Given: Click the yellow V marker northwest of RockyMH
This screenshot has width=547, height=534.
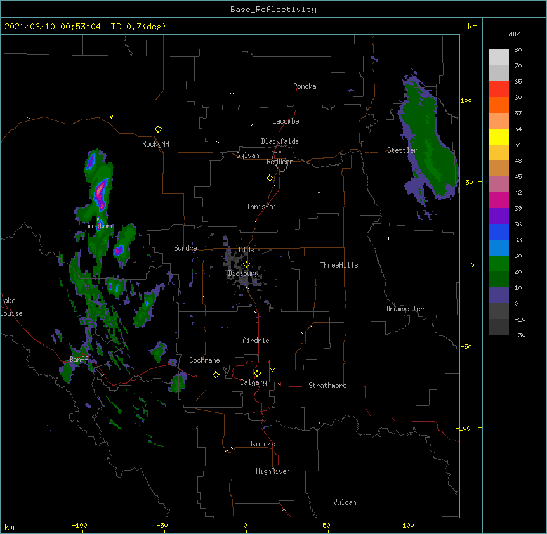Looking at the screenshot, I should point(111,117).
